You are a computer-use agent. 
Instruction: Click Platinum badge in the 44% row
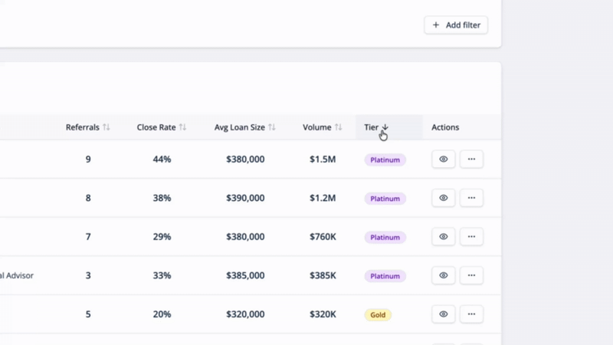pos(385,160)
